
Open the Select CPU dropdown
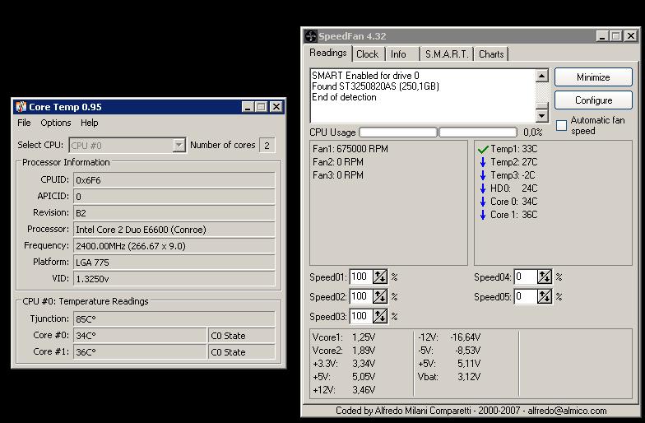[179, 146]
